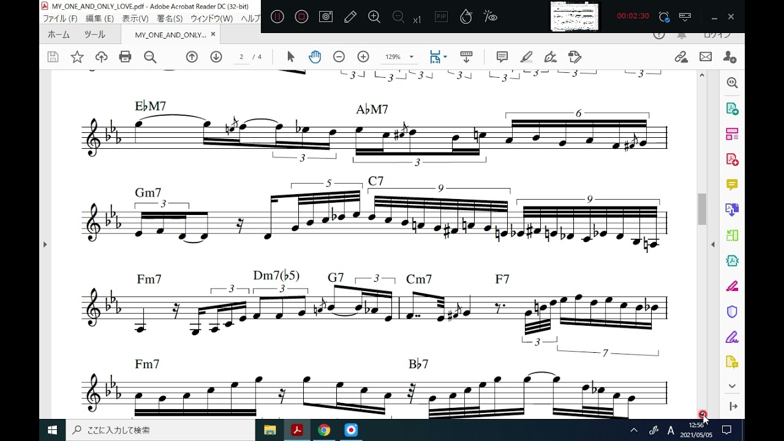The image size is (784, 441).
Task: Zoom in with the plus circle button
Action: pos(363,57)
